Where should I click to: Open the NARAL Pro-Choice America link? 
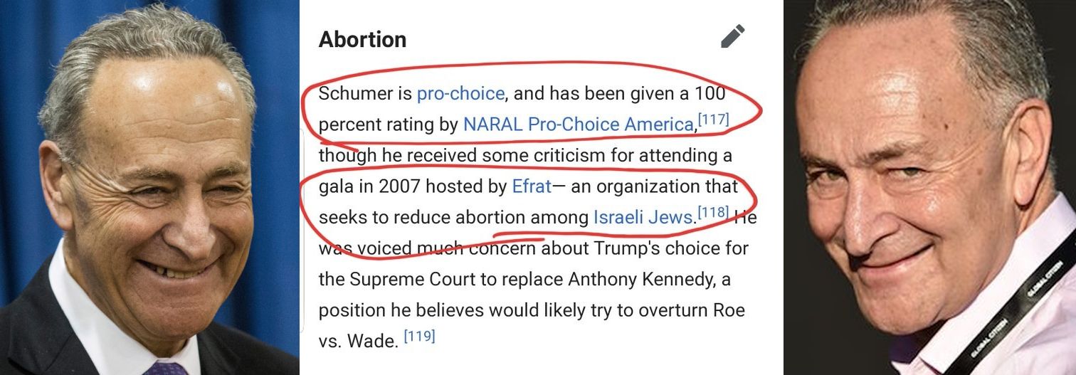578,125
